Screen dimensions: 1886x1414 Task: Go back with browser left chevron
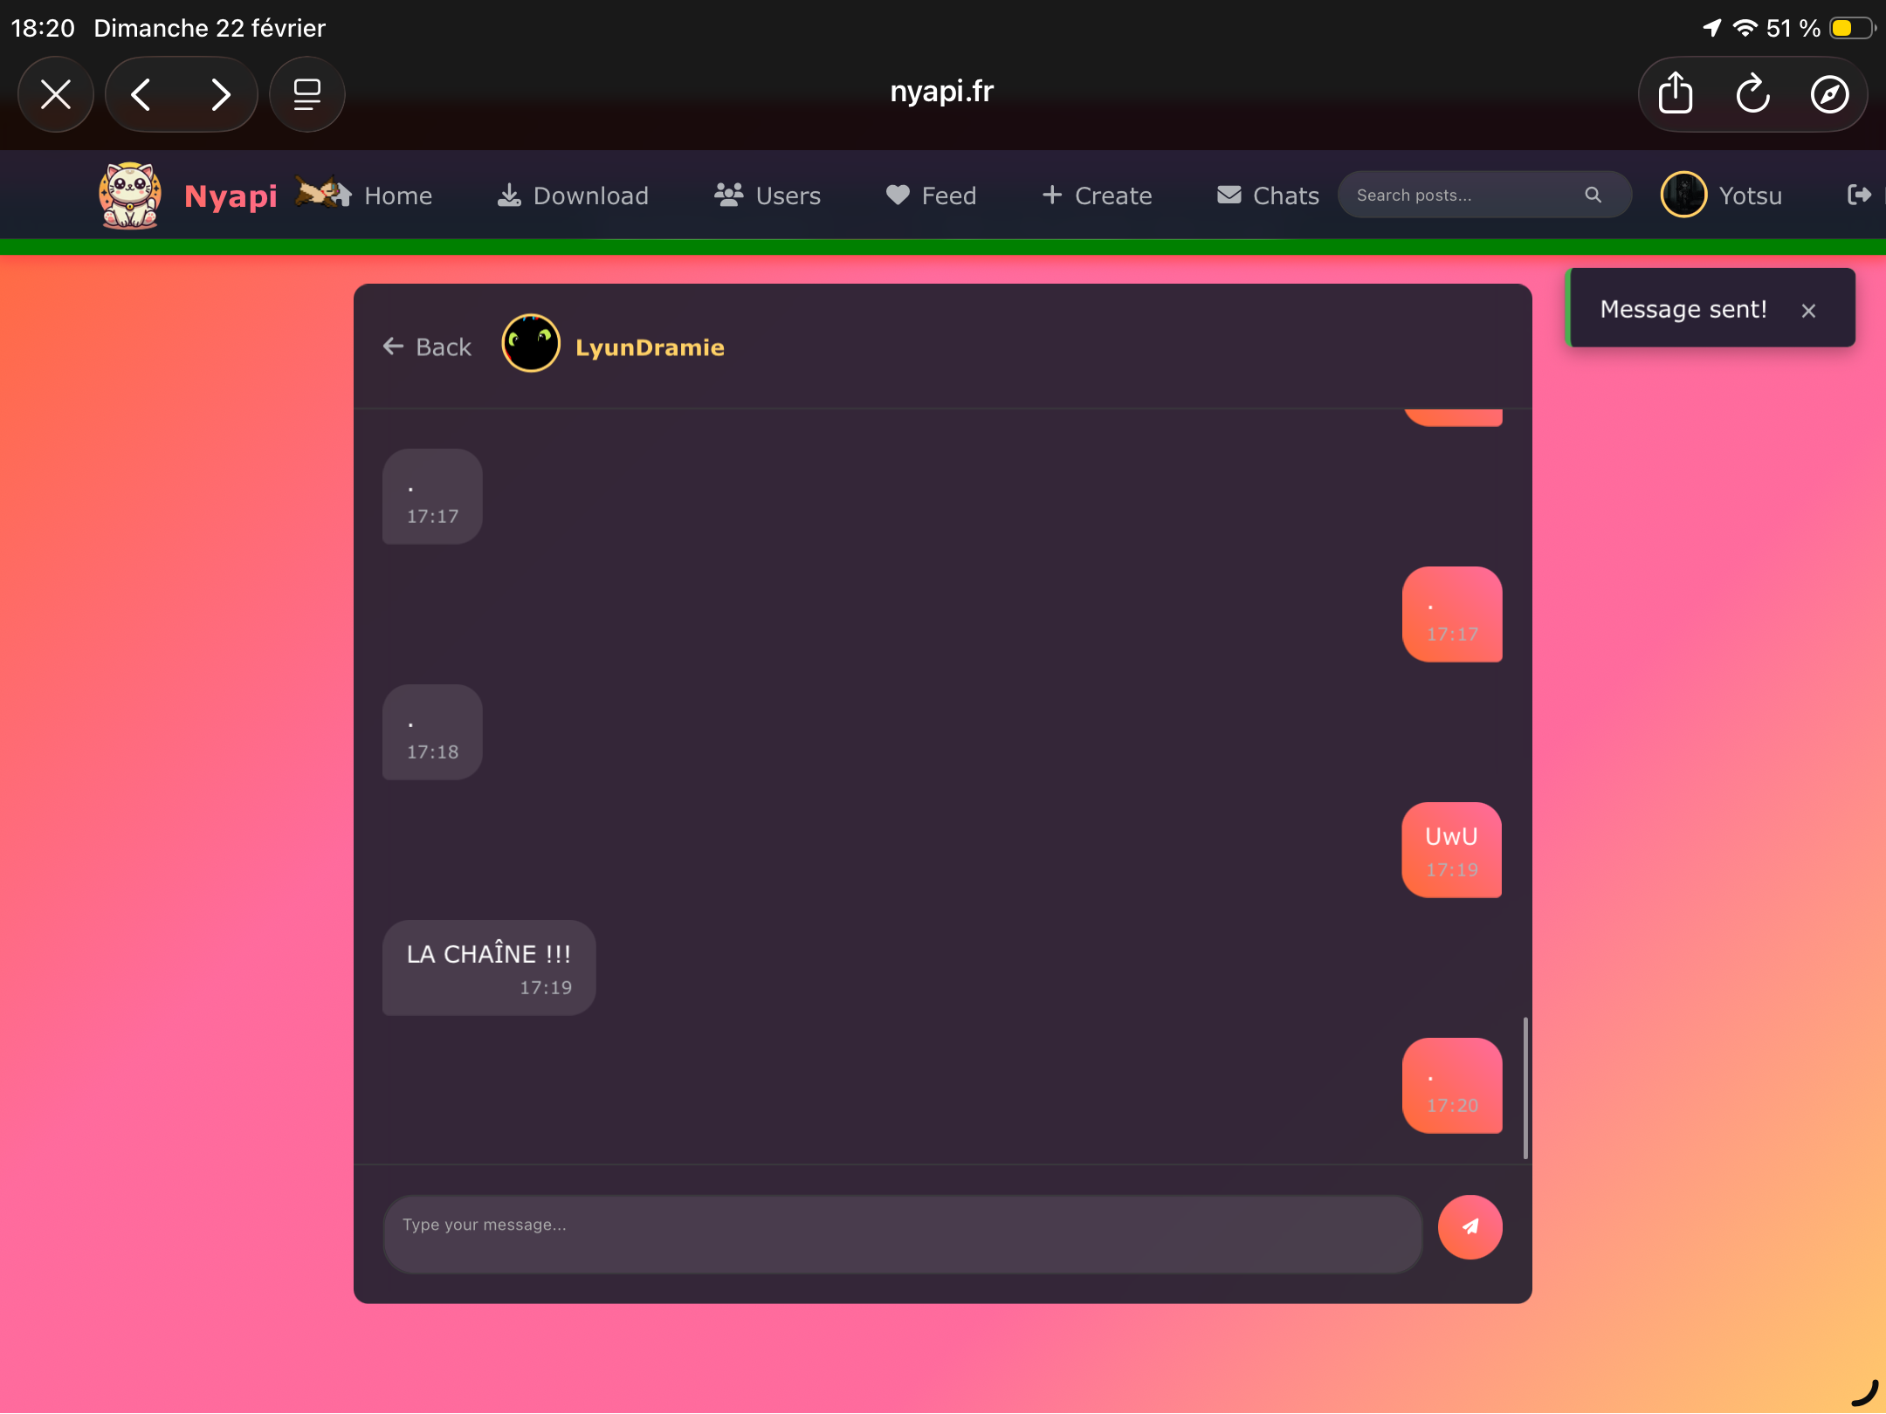pos(141,94)
